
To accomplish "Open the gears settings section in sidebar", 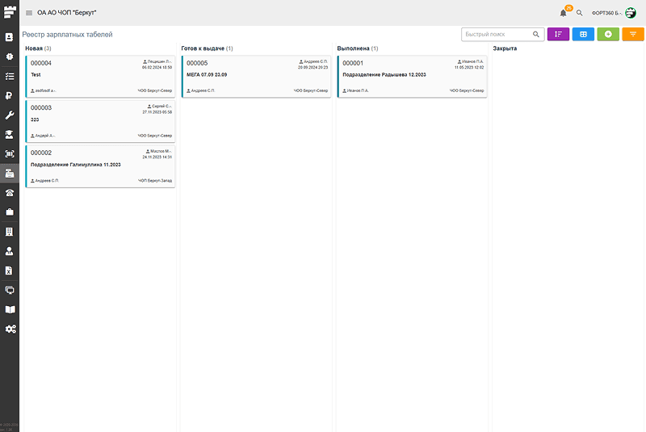I will point(10,329).
